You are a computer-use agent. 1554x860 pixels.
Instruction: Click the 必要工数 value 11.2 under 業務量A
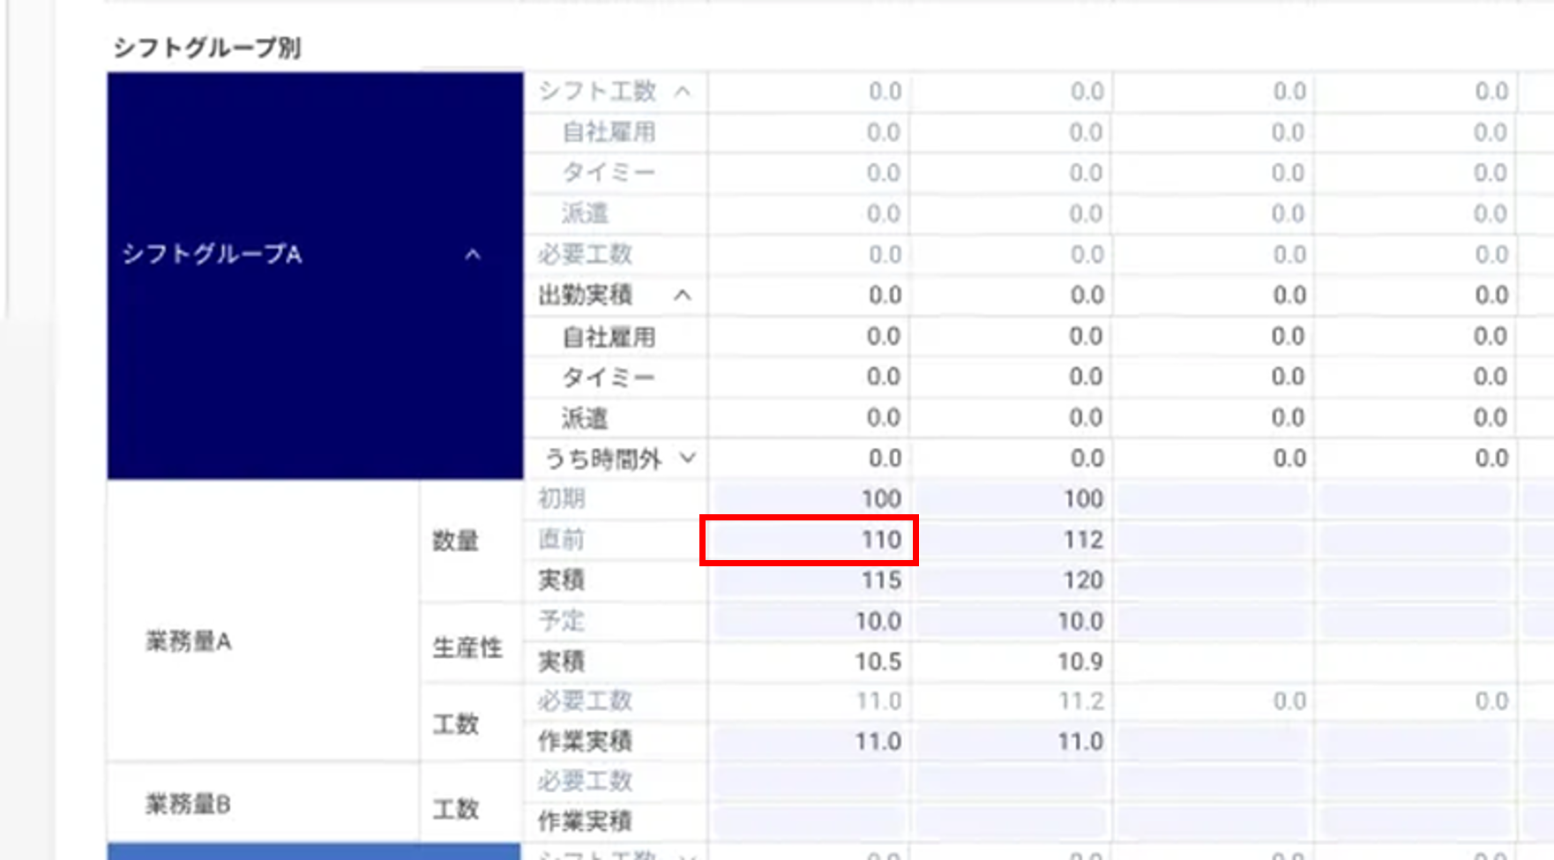tap(1080, 701)
